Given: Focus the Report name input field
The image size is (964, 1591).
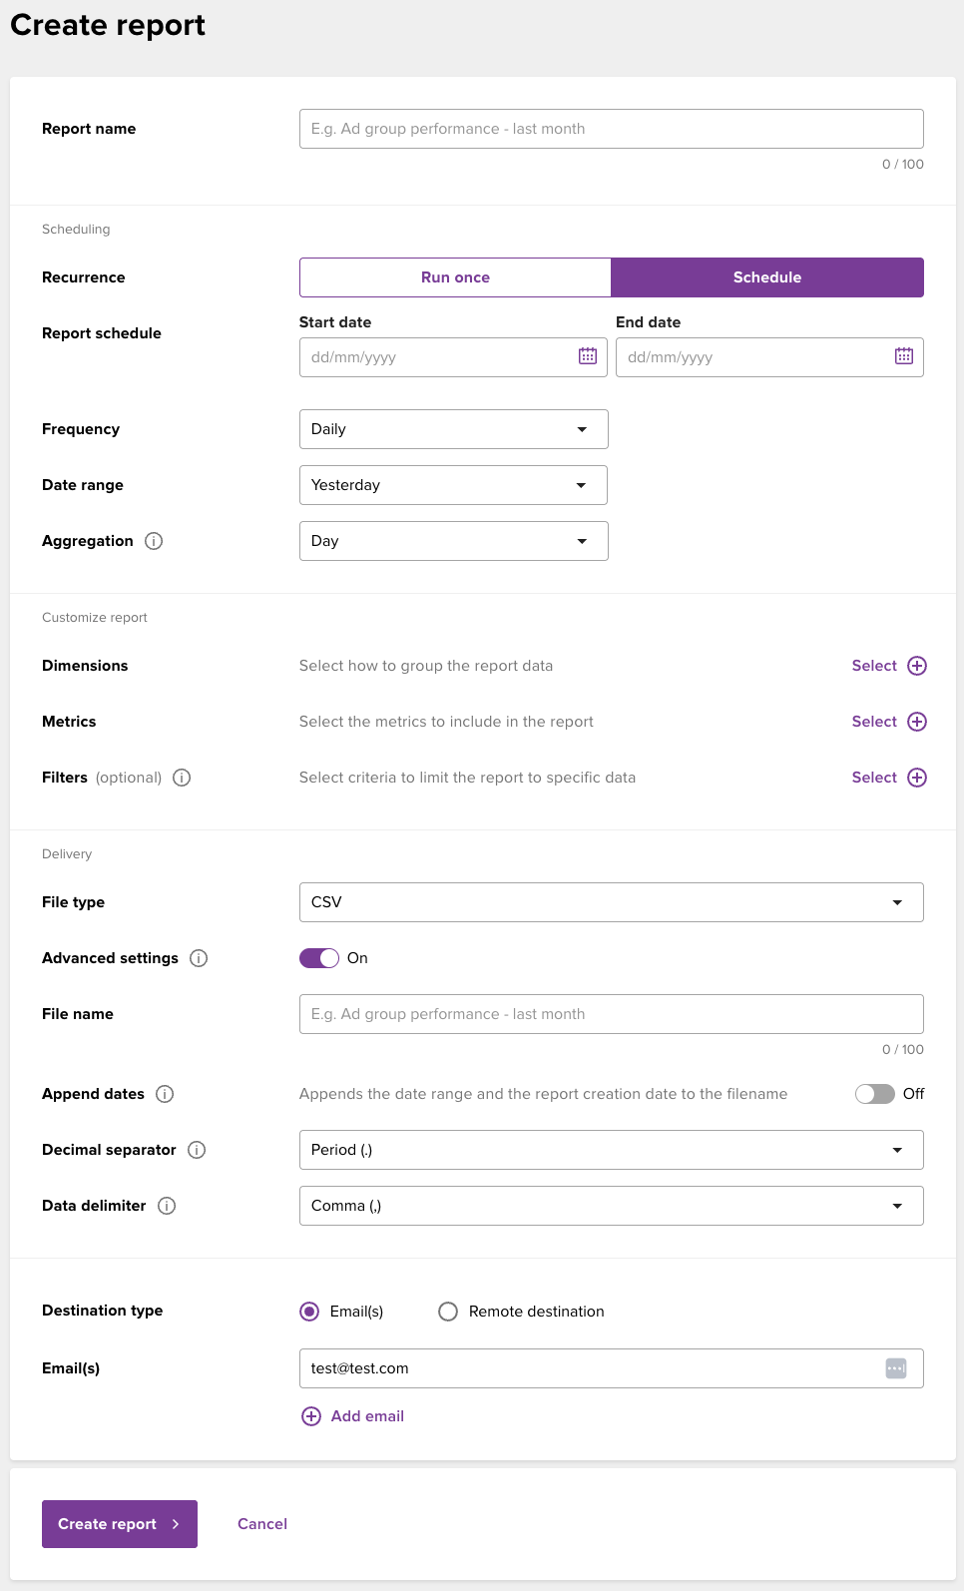Looking at the screenshot, I should 611,129.
